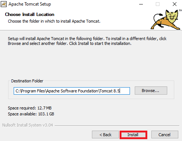
Task: Cancel the Tomcat setup
Action: 165,135
